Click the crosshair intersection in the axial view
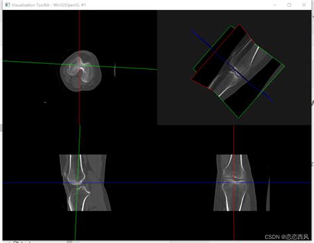This screenshot has width=314, height=243. pyautogui.click(x=79, y=65)
